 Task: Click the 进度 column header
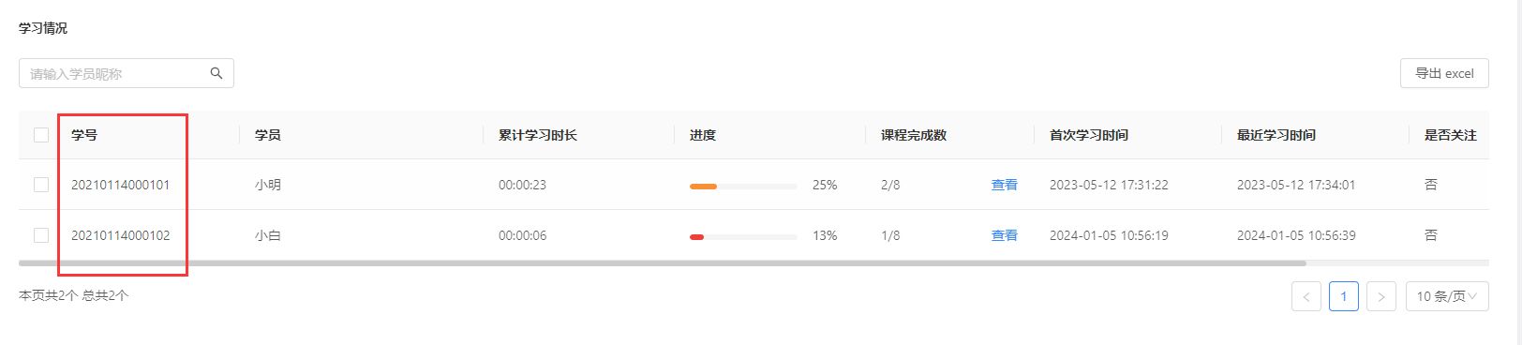tap(703, 135)
